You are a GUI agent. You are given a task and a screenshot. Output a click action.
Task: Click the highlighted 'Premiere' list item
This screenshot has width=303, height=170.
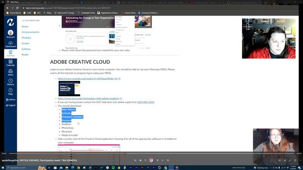click(x=66, y=120)
